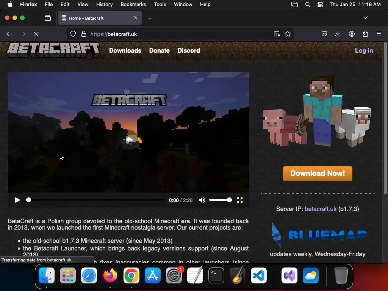
Task: Open a new tab with plus
Action: coord(150,18)
